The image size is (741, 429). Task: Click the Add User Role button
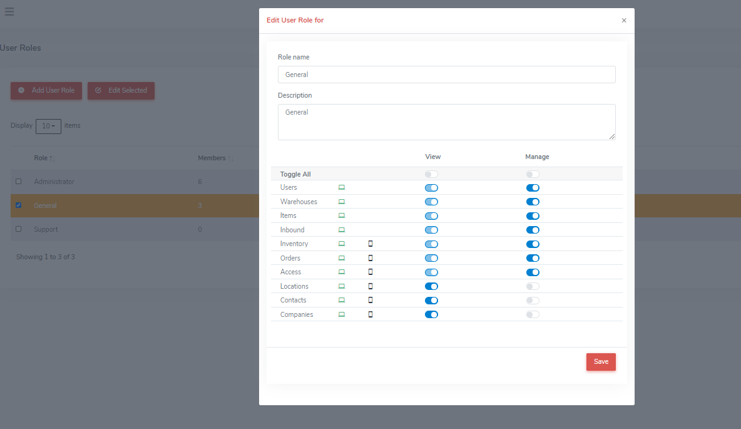click(46, 90)
